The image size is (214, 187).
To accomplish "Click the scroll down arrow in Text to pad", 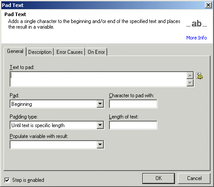I will pos(190,83).
